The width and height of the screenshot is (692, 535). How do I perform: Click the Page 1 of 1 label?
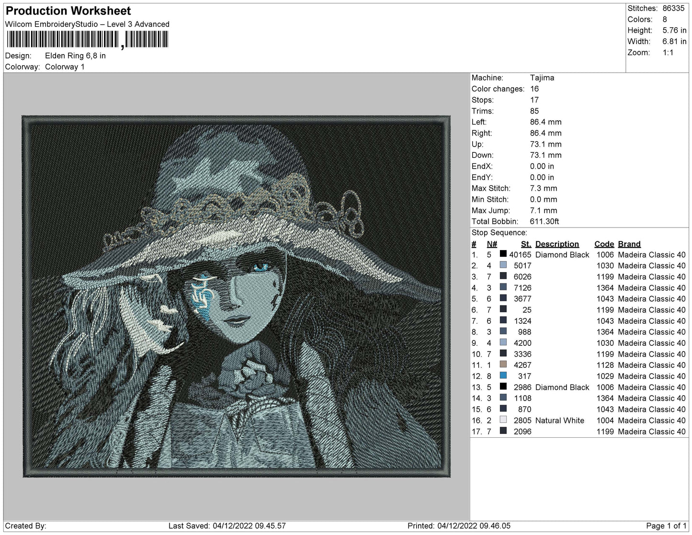tap(666, 526)
